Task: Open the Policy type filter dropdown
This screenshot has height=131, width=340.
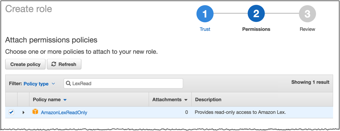Action: click(39, 84)
